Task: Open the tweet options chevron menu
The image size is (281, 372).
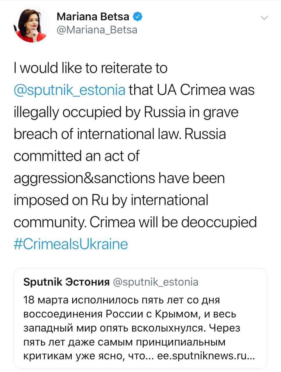Action: [x=264, y=18]
